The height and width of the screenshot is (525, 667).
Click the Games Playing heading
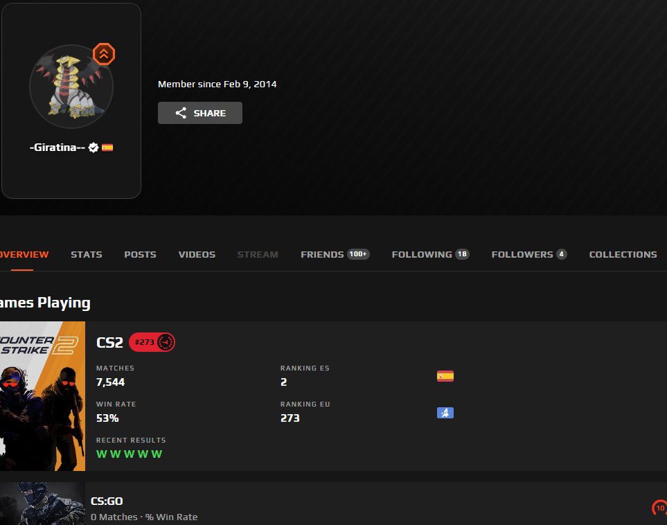click(x=45, y=303)
